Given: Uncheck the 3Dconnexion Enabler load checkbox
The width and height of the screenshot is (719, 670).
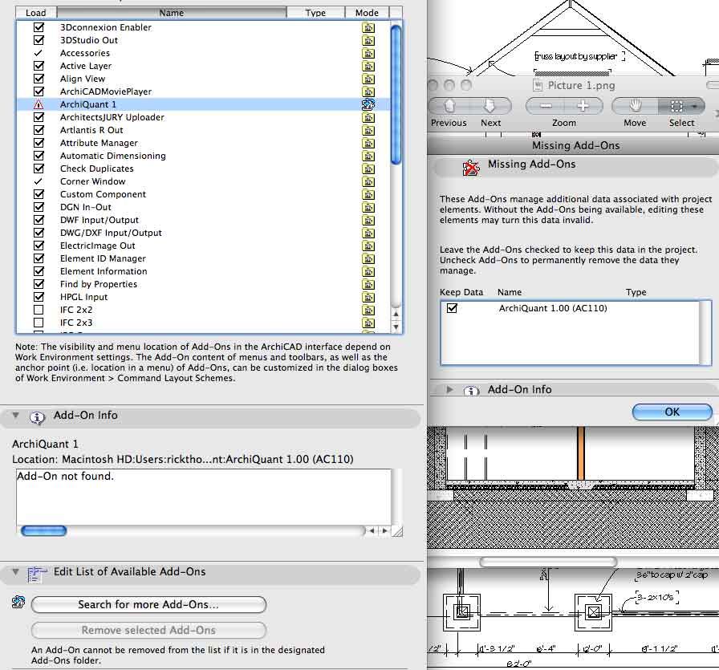Looking at the screenshot, I should pos(39,27).
